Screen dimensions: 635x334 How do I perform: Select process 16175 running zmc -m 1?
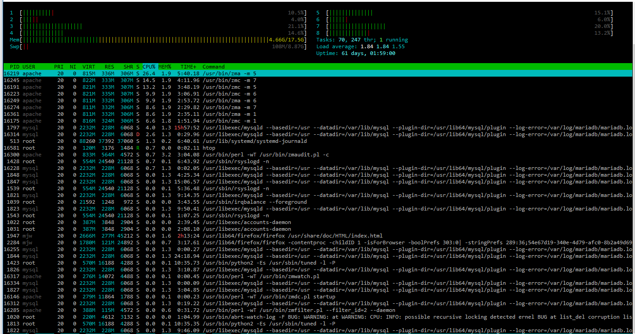point(317,121)
